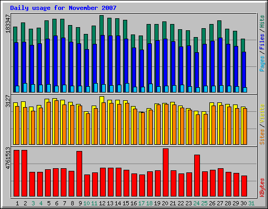Screen dimensions: 268x209
Task: Click the tallest green hits bar for day 12
Action: [102, 25]
